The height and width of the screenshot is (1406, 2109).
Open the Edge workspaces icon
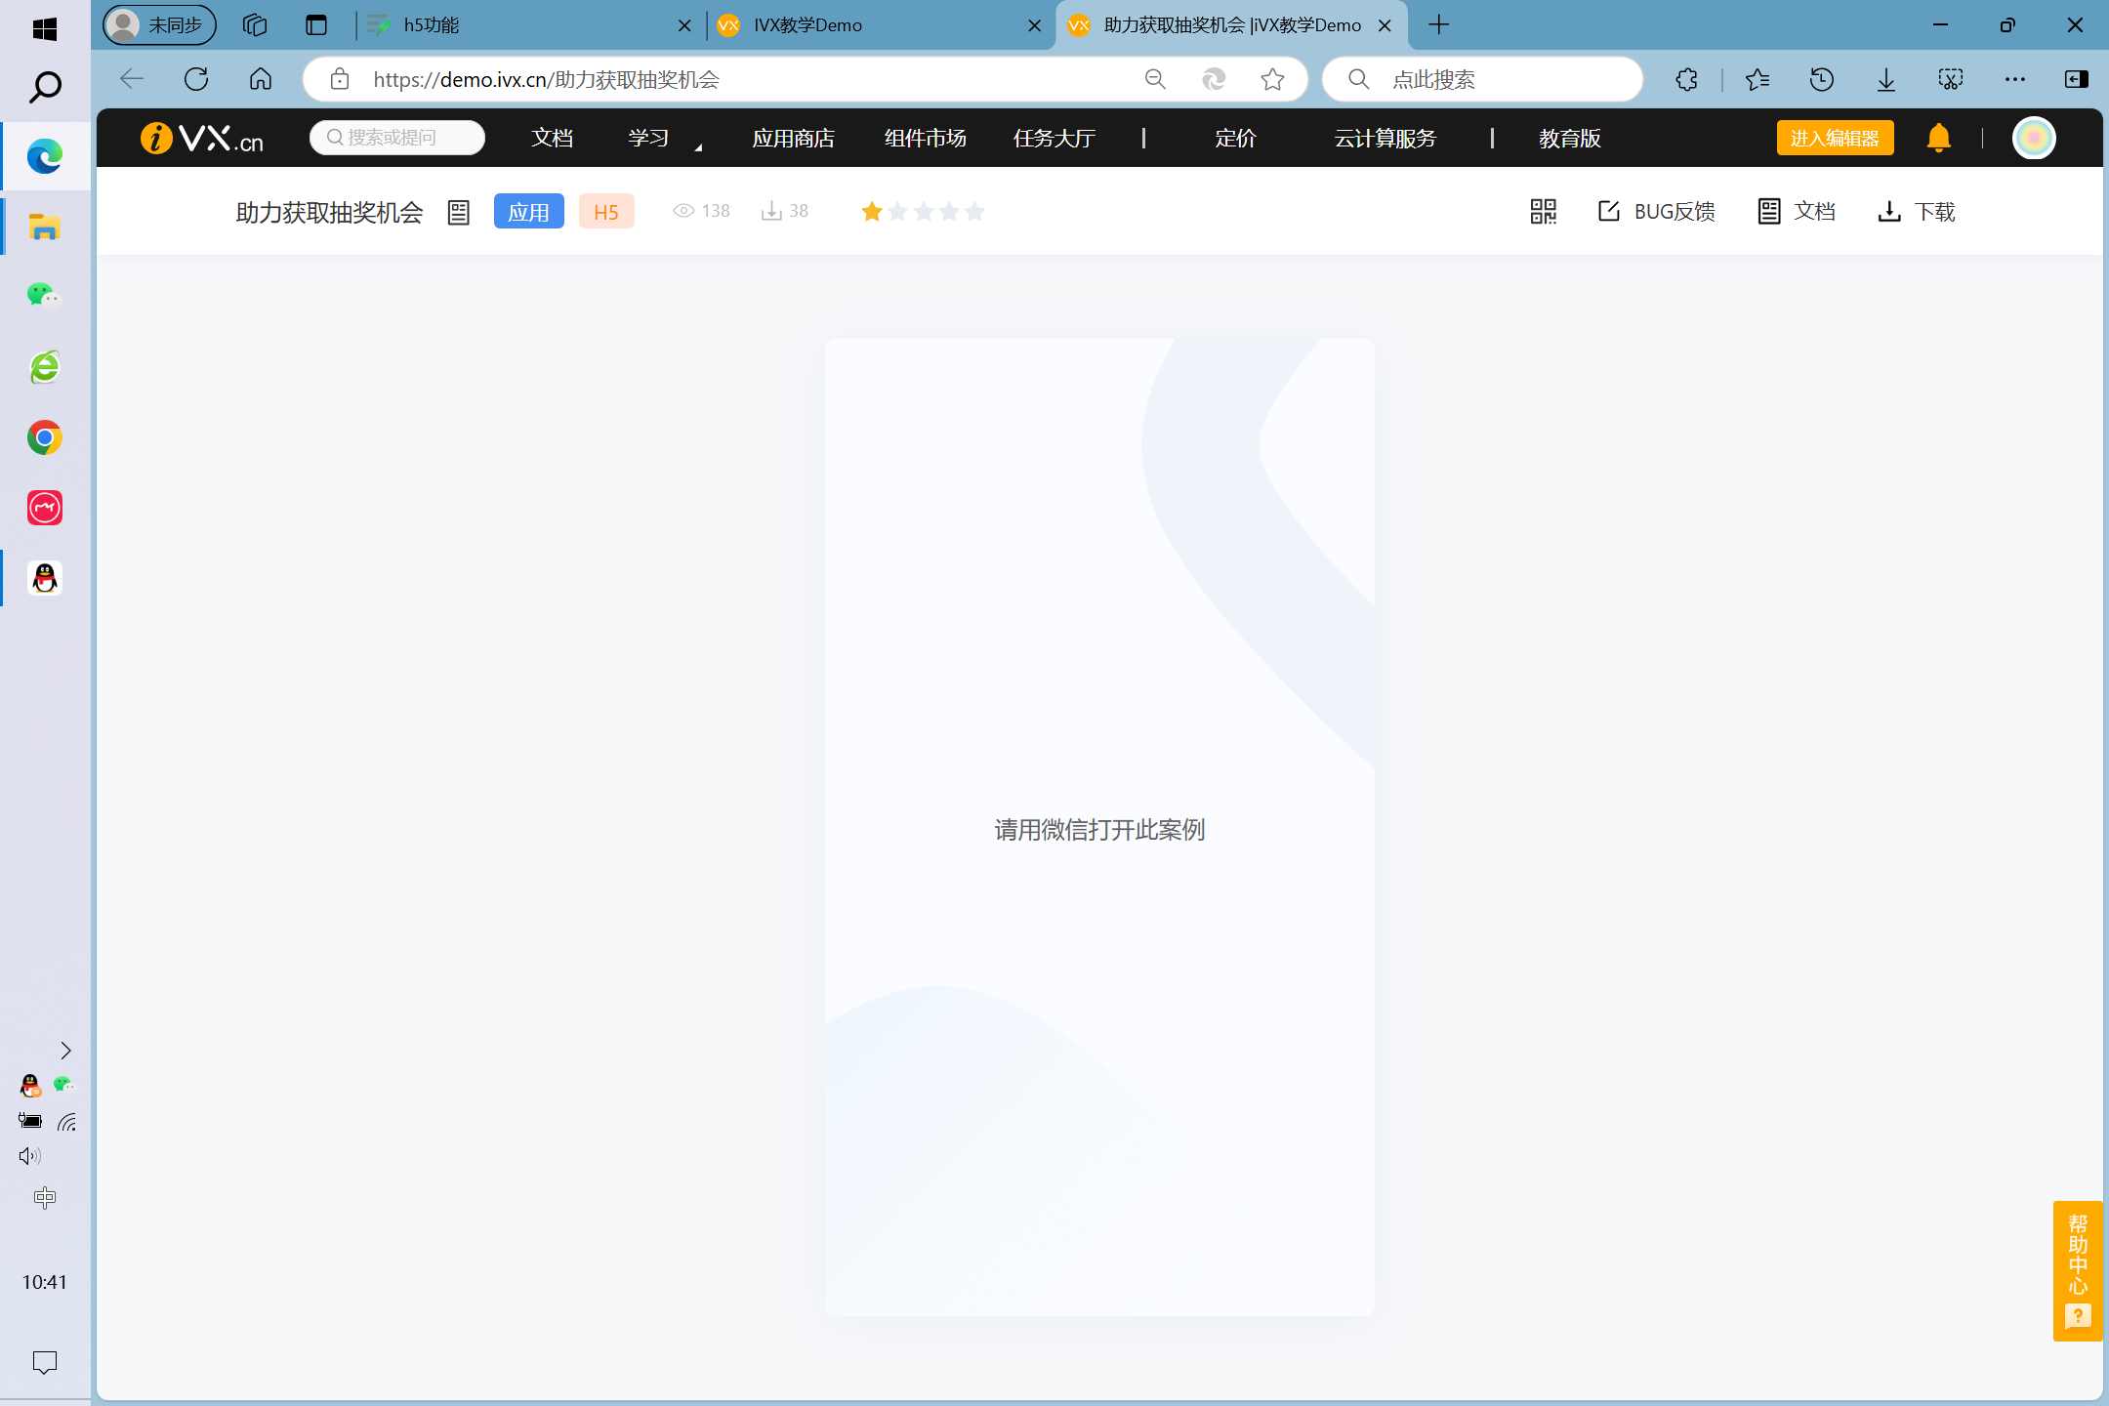(255, 25)
